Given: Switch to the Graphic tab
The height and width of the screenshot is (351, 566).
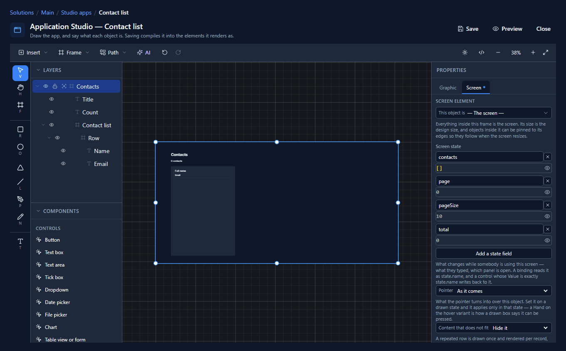Looking at the screenshot, I should (x=448, y=87).
